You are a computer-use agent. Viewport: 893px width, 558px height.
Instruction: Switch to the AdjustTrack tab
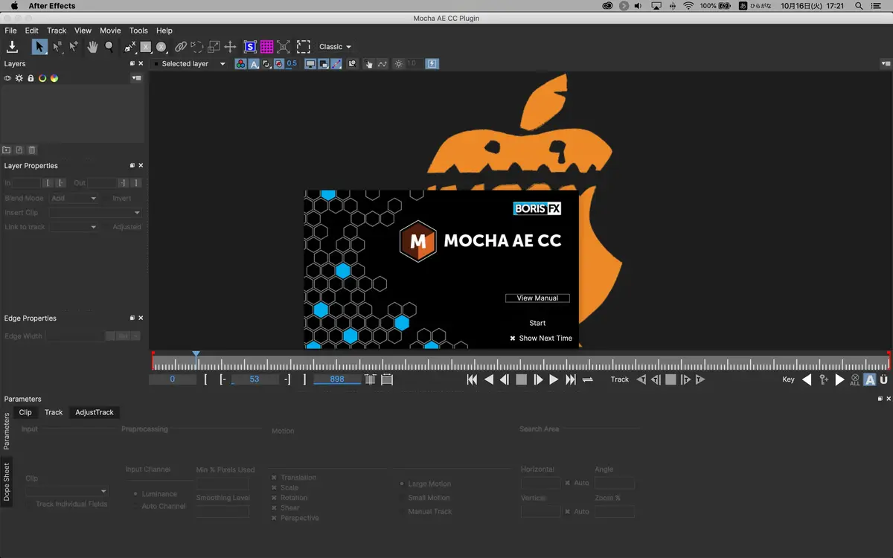point(95,412)
